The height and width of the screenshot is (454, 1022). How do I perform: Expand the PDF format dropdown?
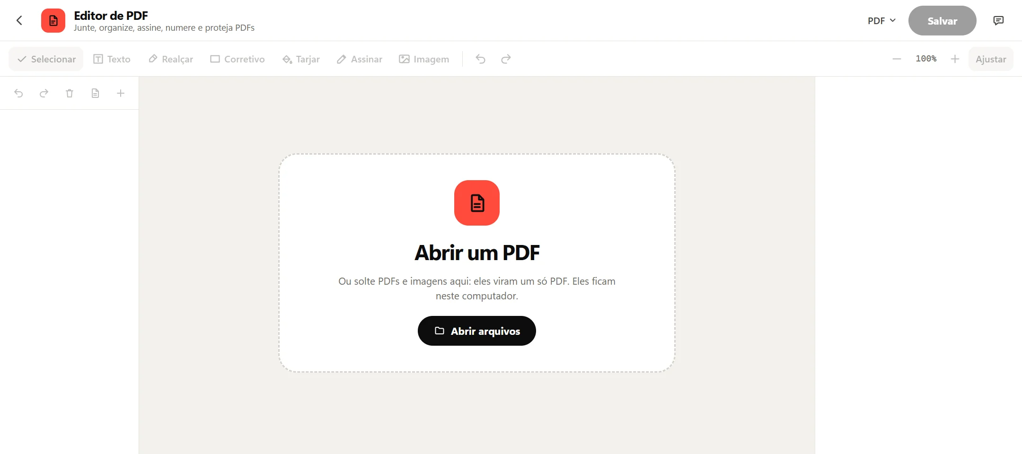click(881, 21)
